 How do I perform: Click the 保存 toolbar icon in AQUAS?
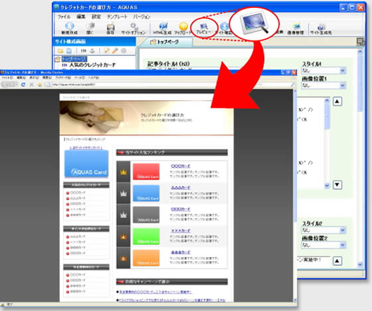(x=110, y=29)
